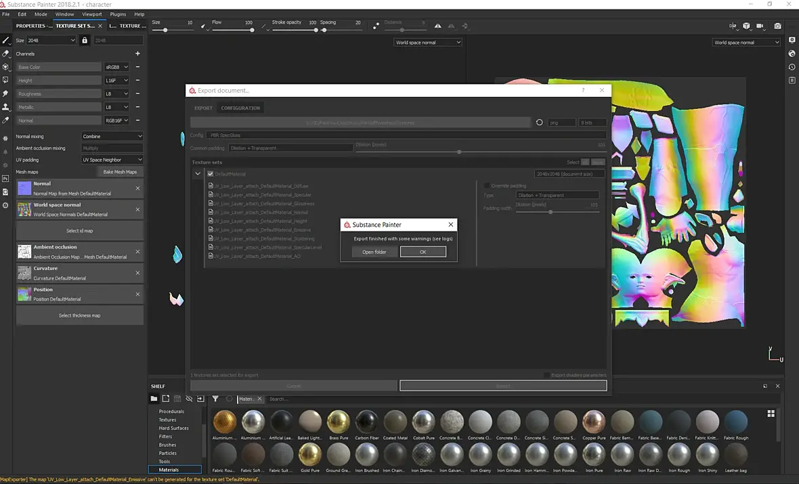Switch to Configuration tab in export dialog
Viewport: 799px width, 484px height.
(240, 108)
